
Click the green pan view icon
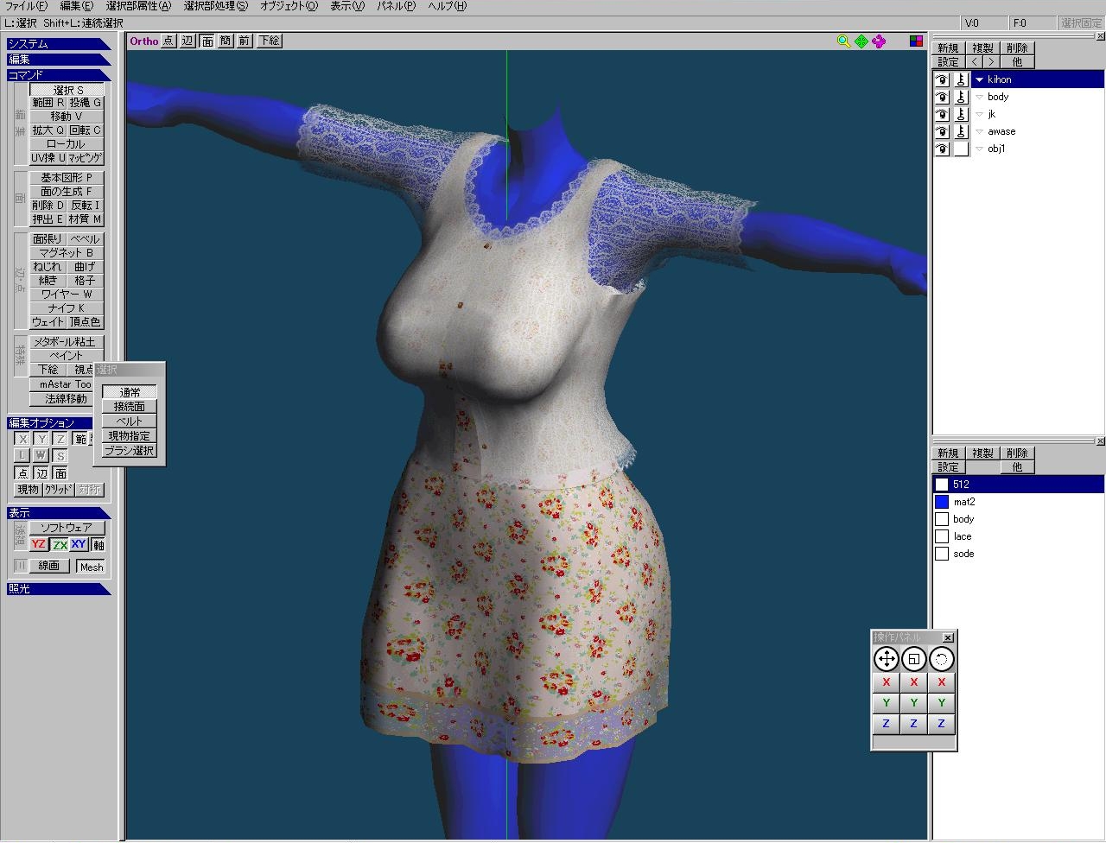click(x=861, y=41)
